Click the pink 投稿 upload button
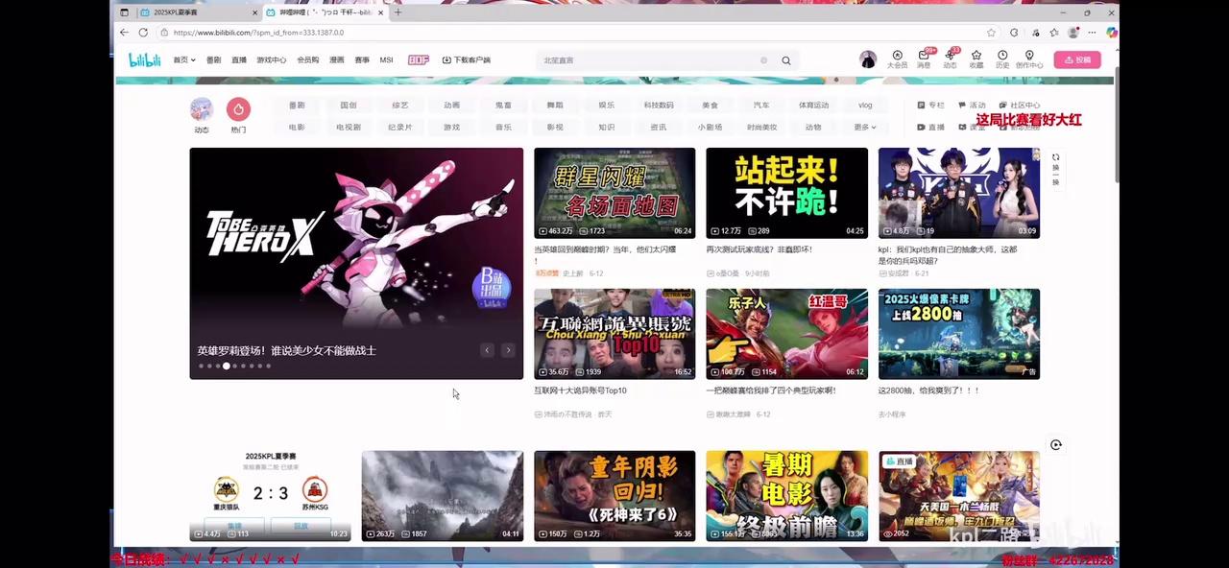Viewport: 1229px width, 568px height. pos(1077,59)
